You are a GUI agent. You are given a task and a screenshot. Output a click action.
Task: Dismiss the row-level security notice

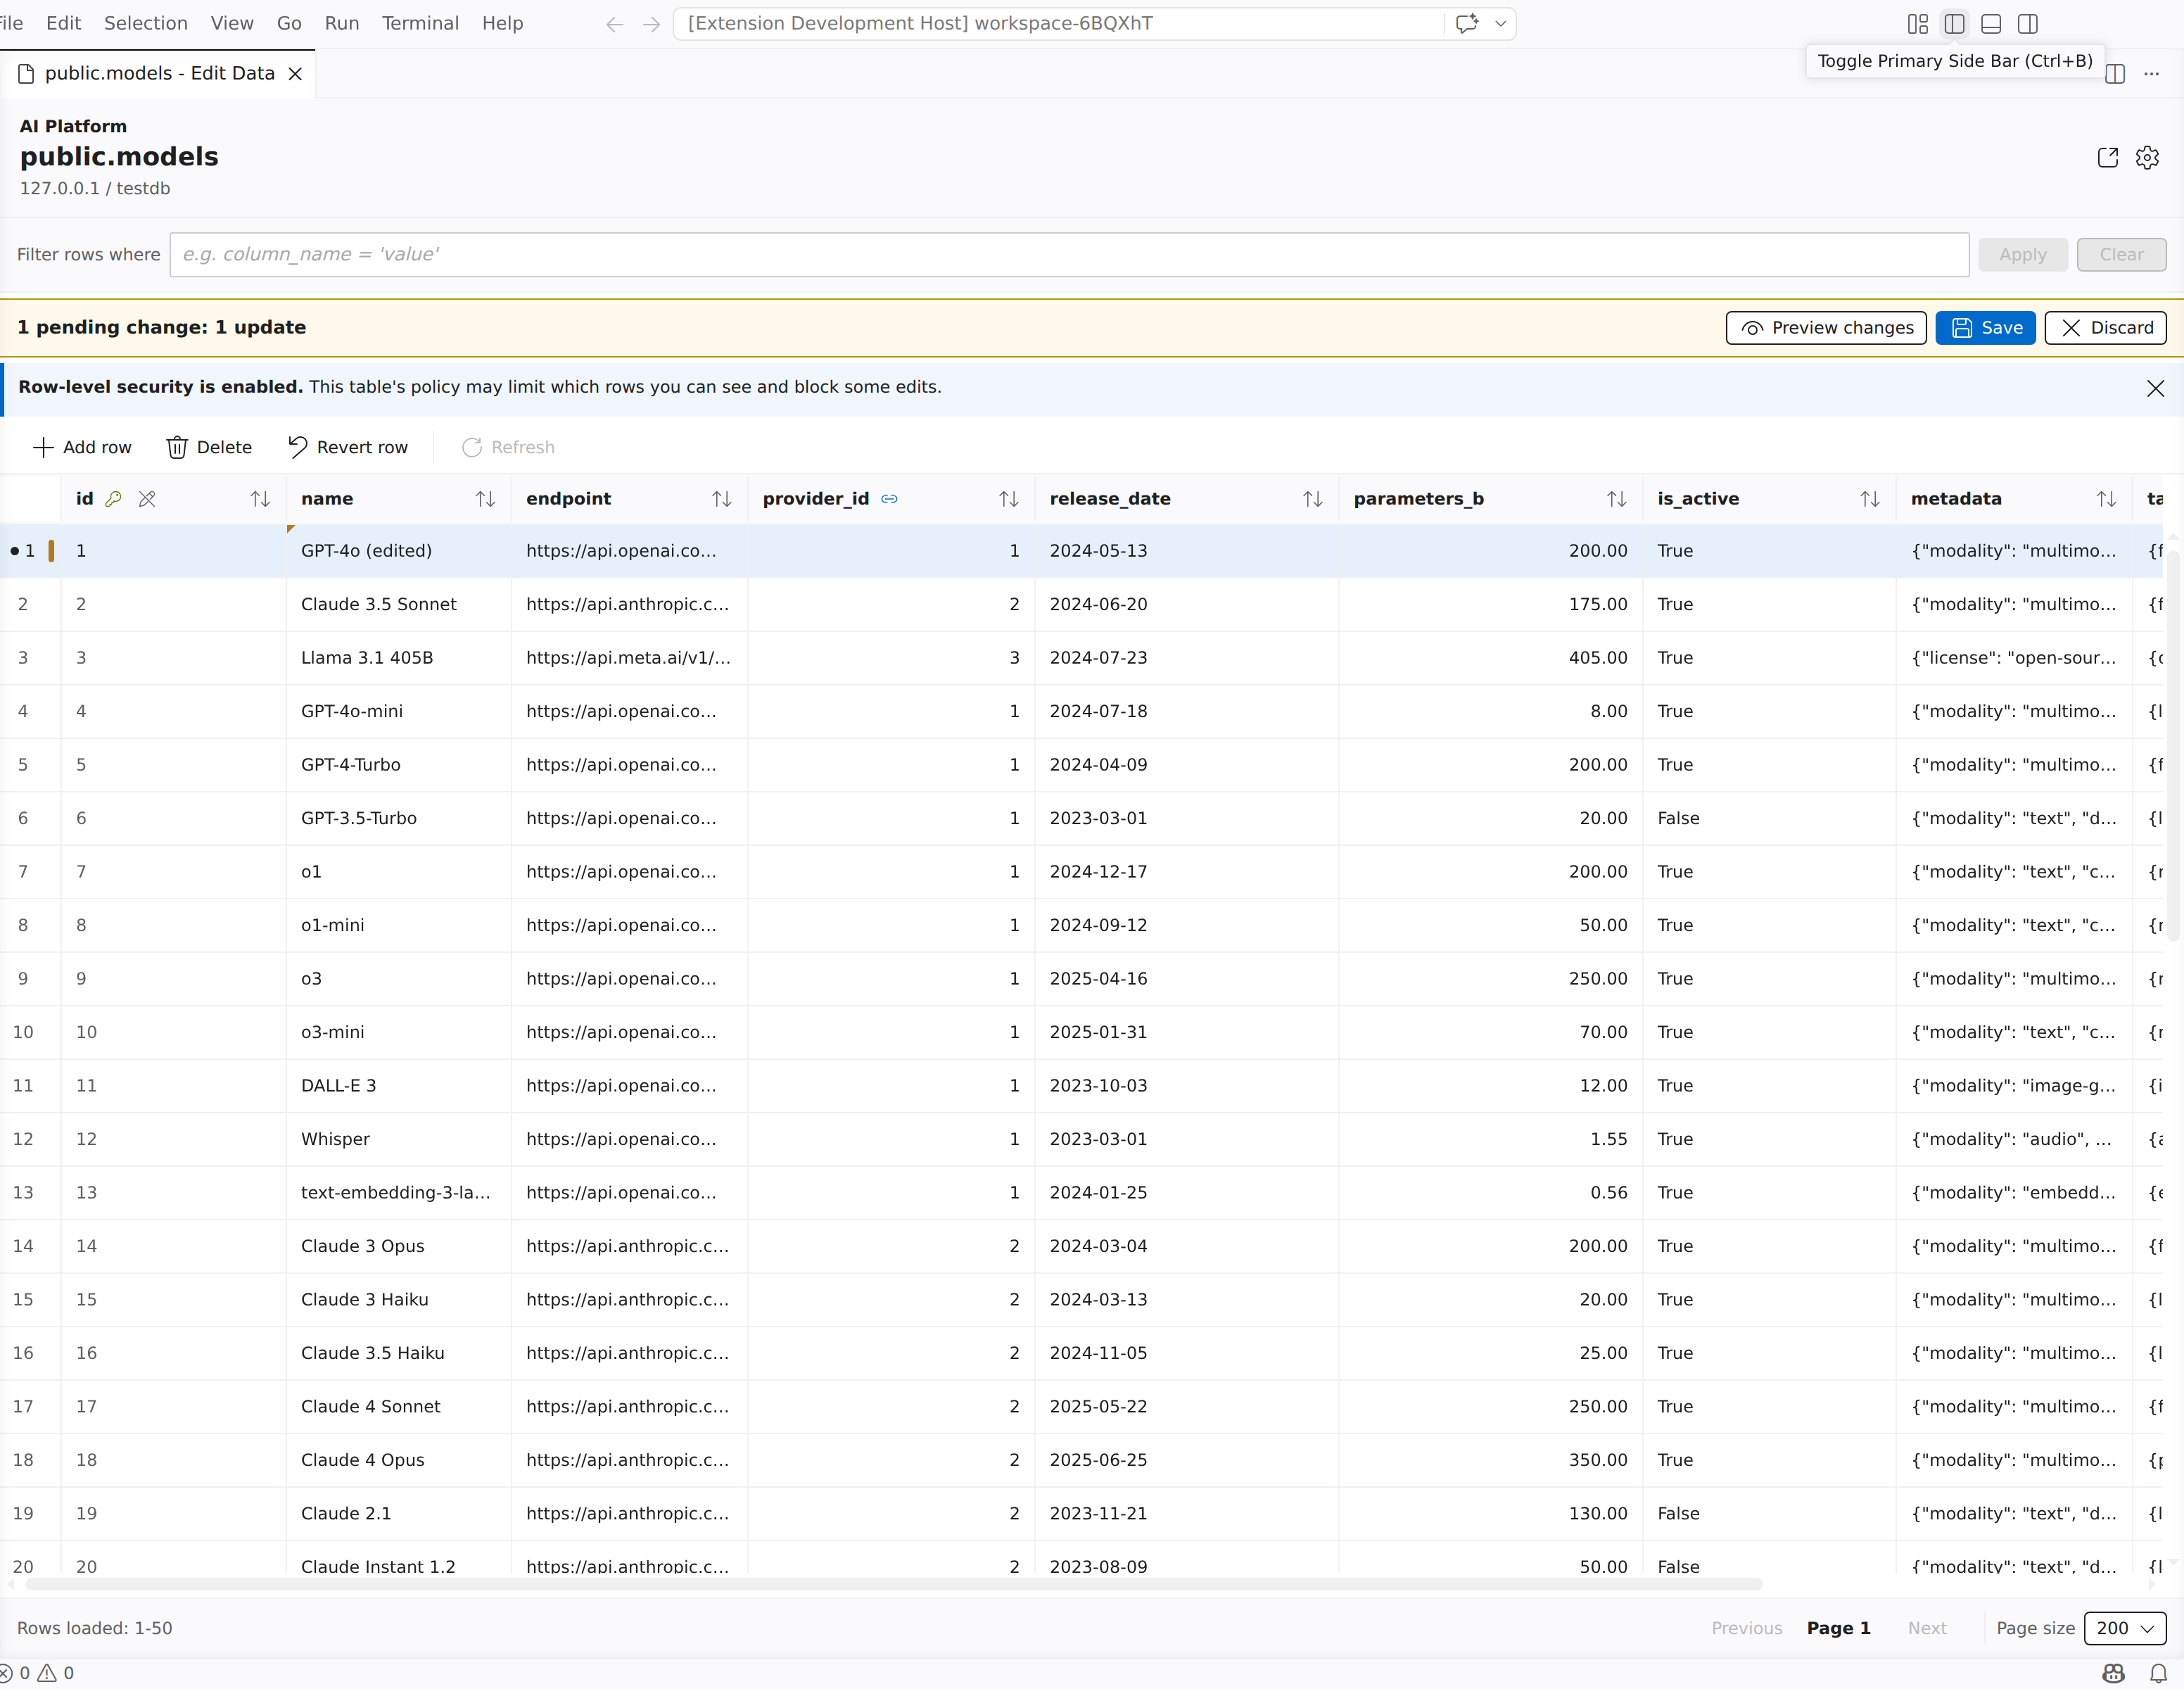2155,388
